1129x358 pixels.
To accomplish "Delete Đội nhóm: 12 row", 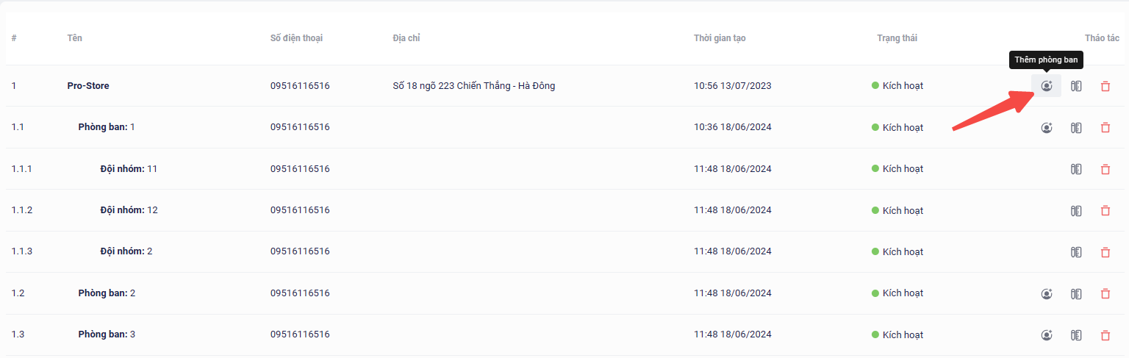I will (1105, 211).
